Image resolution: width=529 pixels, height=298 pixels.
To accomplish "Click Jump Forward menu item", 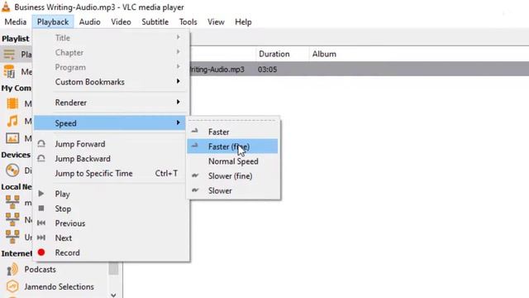I will coord(111,144).
